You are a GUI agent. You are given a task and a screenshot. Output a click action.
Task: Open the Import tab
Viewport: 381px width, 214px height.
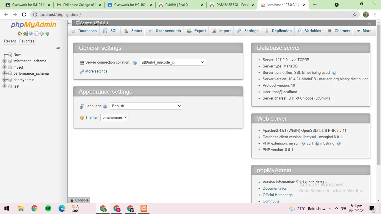click(221, 31)
